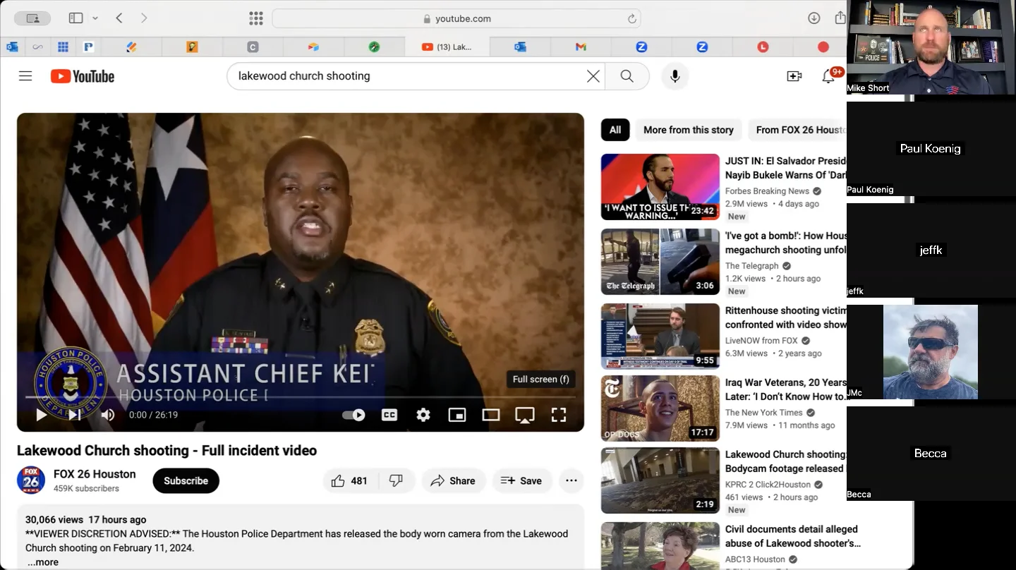Open the FOX 26 Houston channel name link
The image size is (1016, 570).
coord(95,474)
